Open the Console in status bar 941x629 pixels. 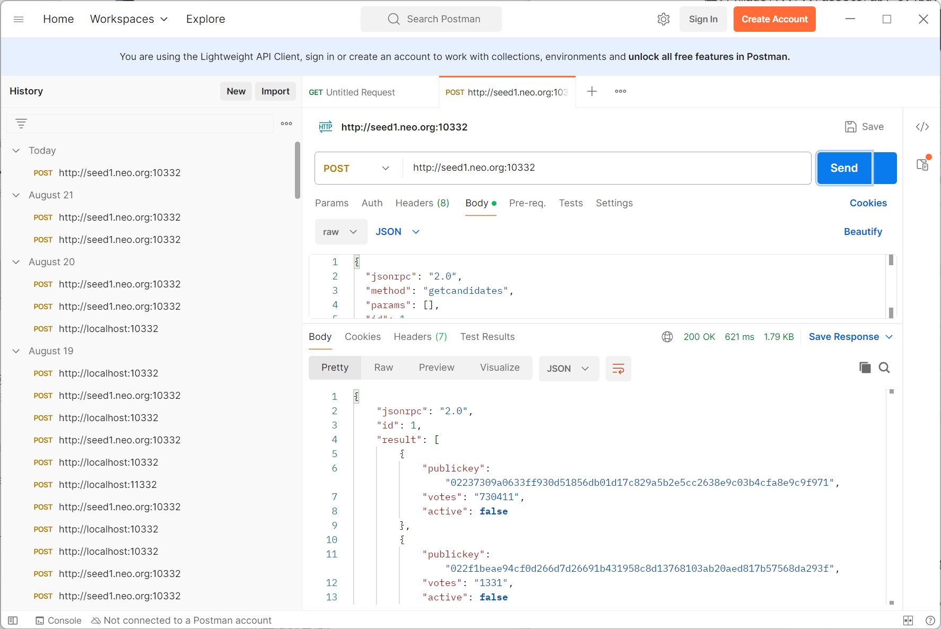point(58,621)
